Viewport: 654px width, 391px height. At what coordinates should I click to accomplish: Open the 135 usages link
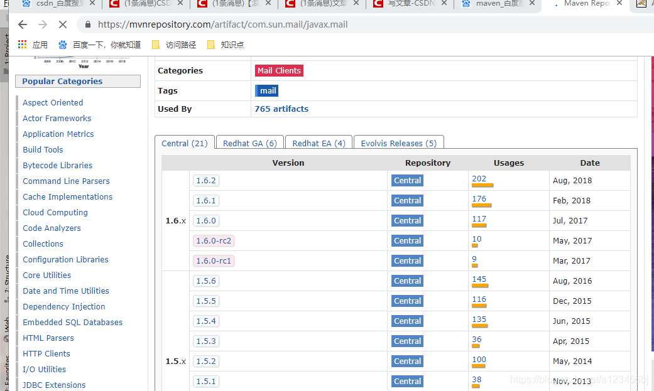pyautogui.click(x=479, y=319)
